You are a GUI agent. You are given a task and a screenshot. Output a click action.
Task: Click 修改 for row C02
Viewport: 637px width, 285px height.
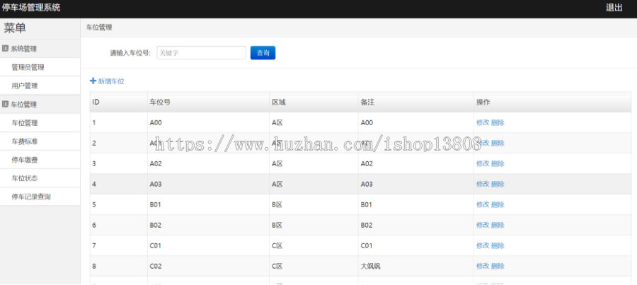tap(483, 266)
